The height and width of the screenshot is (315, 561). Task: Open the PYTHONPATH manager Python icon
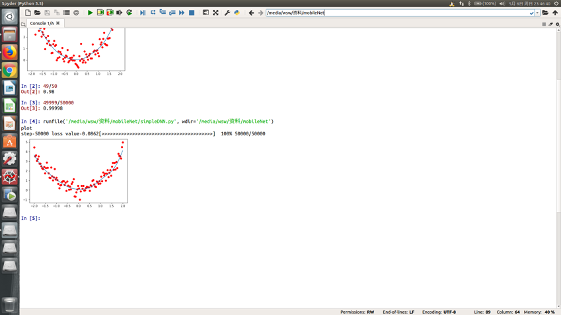pos(237,13)
